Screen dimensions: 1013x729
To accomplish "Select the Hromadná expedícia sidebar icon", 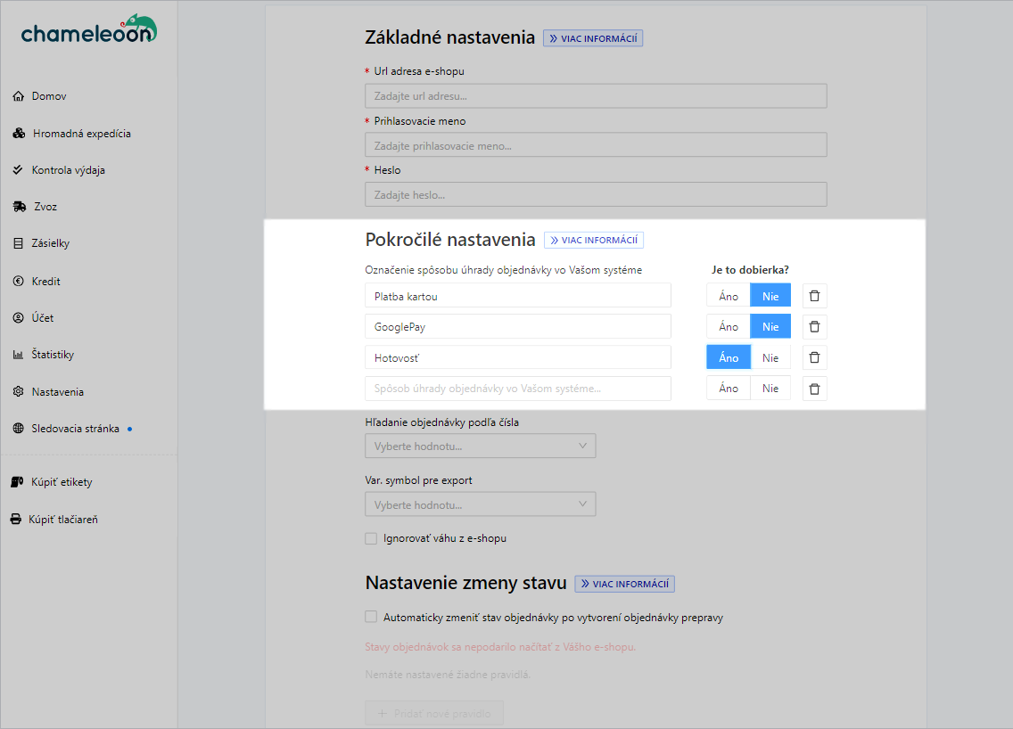I will 19,132.
